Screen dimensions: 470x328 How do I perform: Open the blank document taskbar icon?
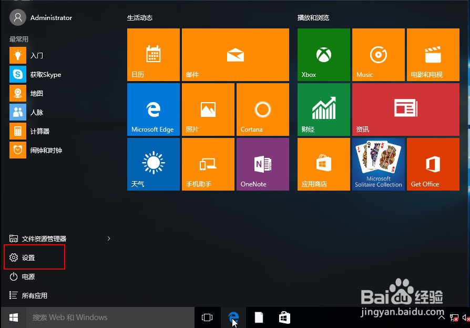(x=259, y=317)
